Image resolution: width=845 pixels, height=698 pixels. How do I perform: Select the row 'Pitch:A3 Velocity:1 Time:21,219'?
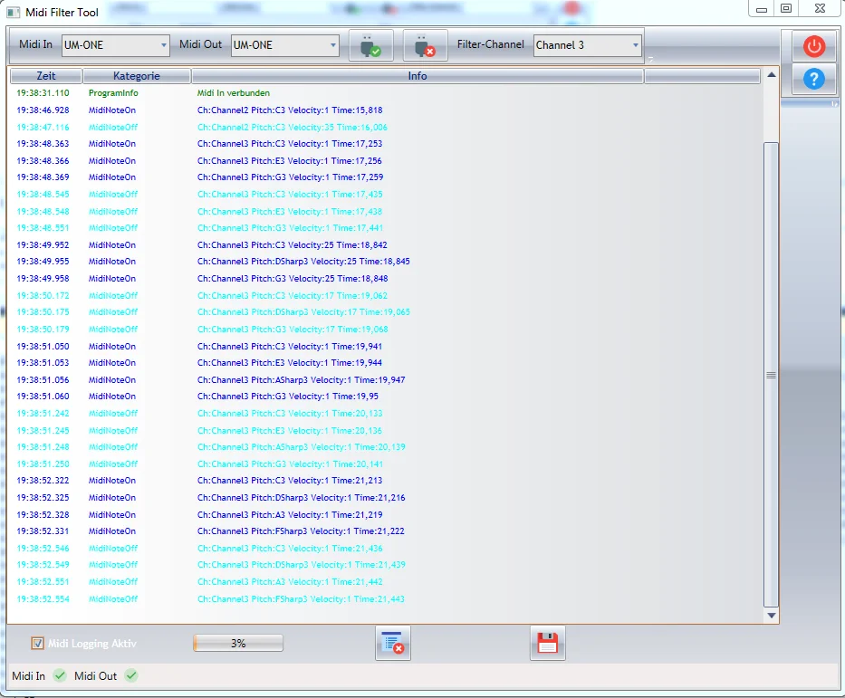point(385,514)
